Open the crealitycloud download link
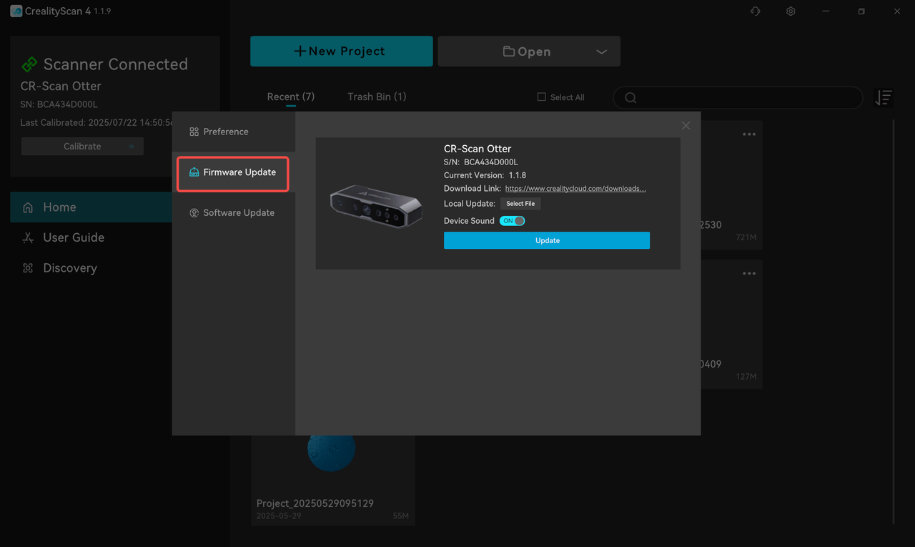The height and width of the screenshot is (547, 915). [575, 189]
